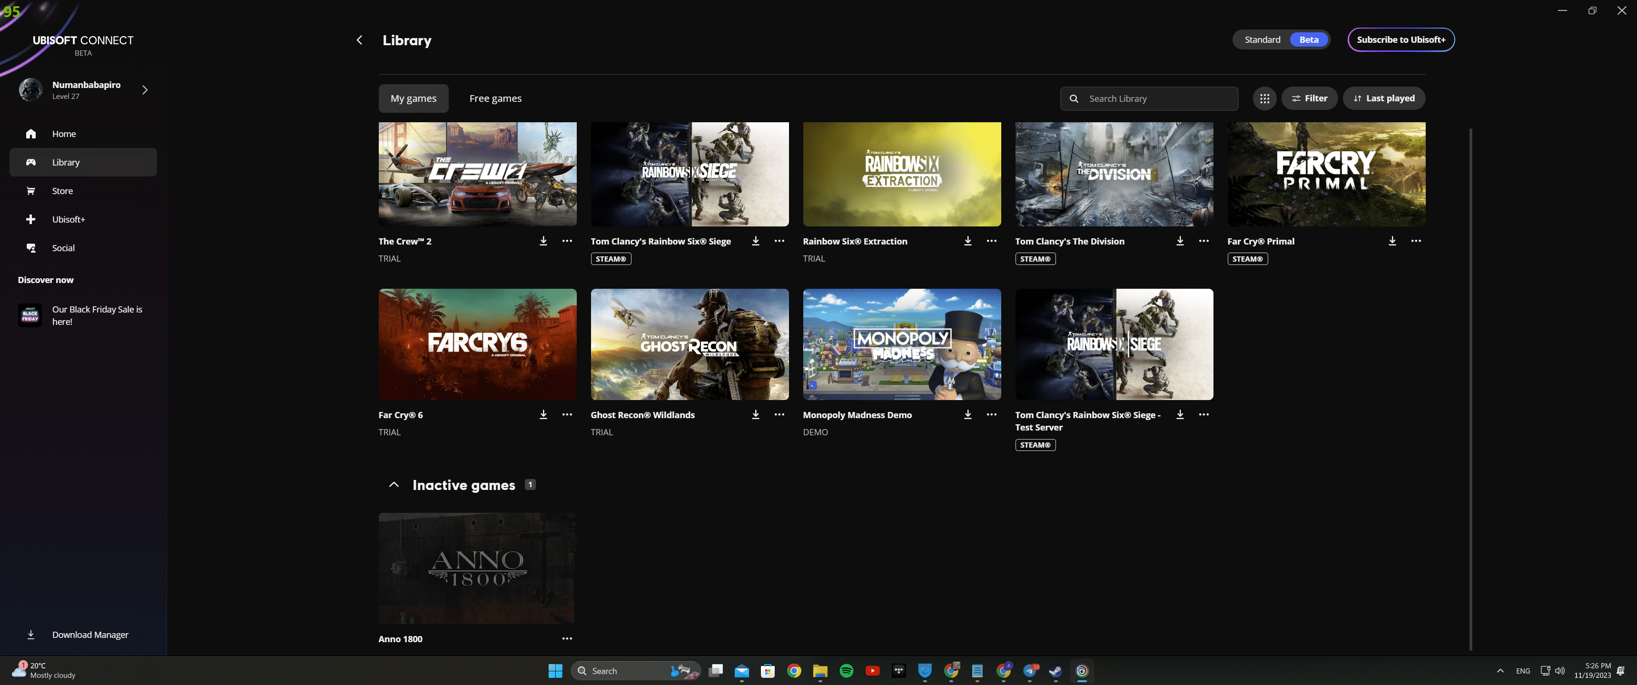
Task: Switch to the Free games tab
Action: tap(495, 98)
